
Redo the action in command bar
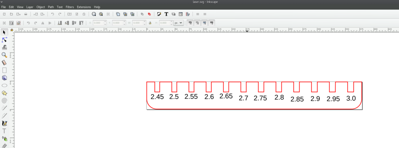[x=60, y=14]
